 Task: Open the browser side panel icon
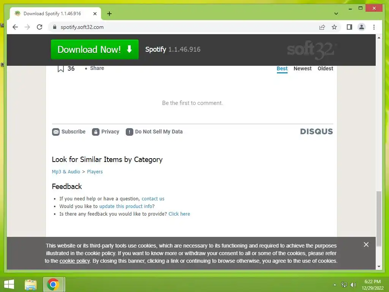click(x=349, y=27)
